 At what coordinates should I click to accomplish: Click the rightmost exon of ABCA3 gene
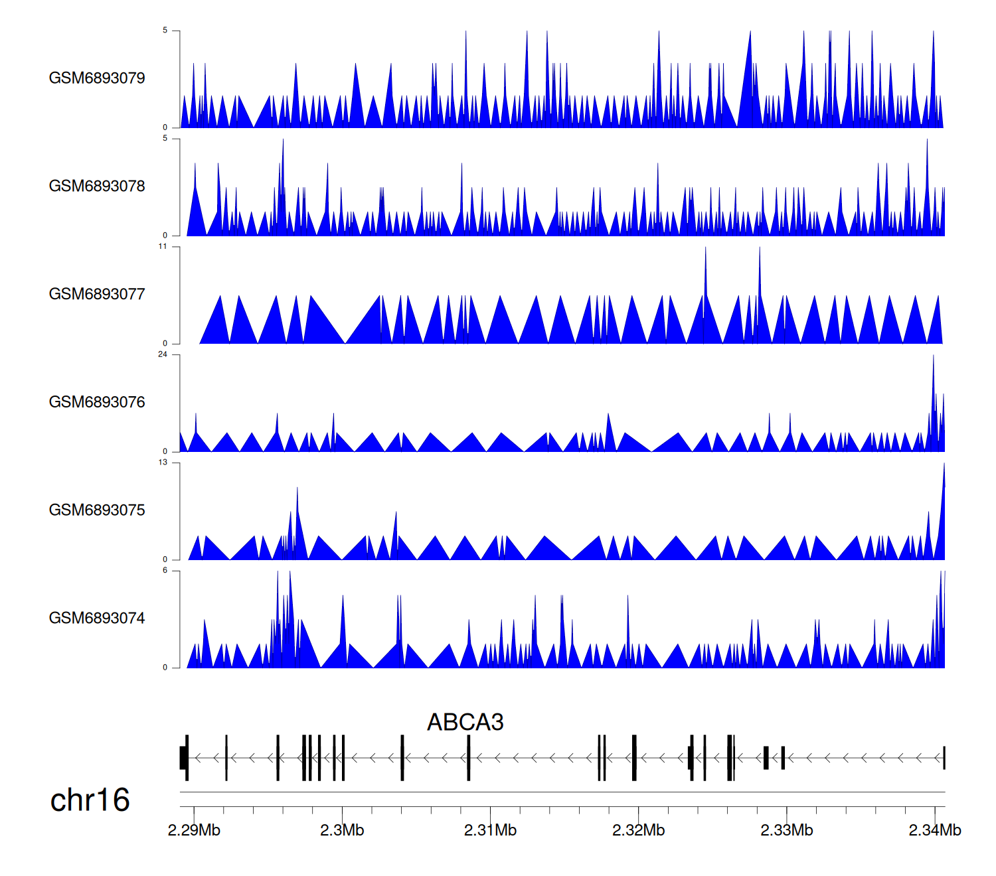pyautogui.click(x=944, y=758)
